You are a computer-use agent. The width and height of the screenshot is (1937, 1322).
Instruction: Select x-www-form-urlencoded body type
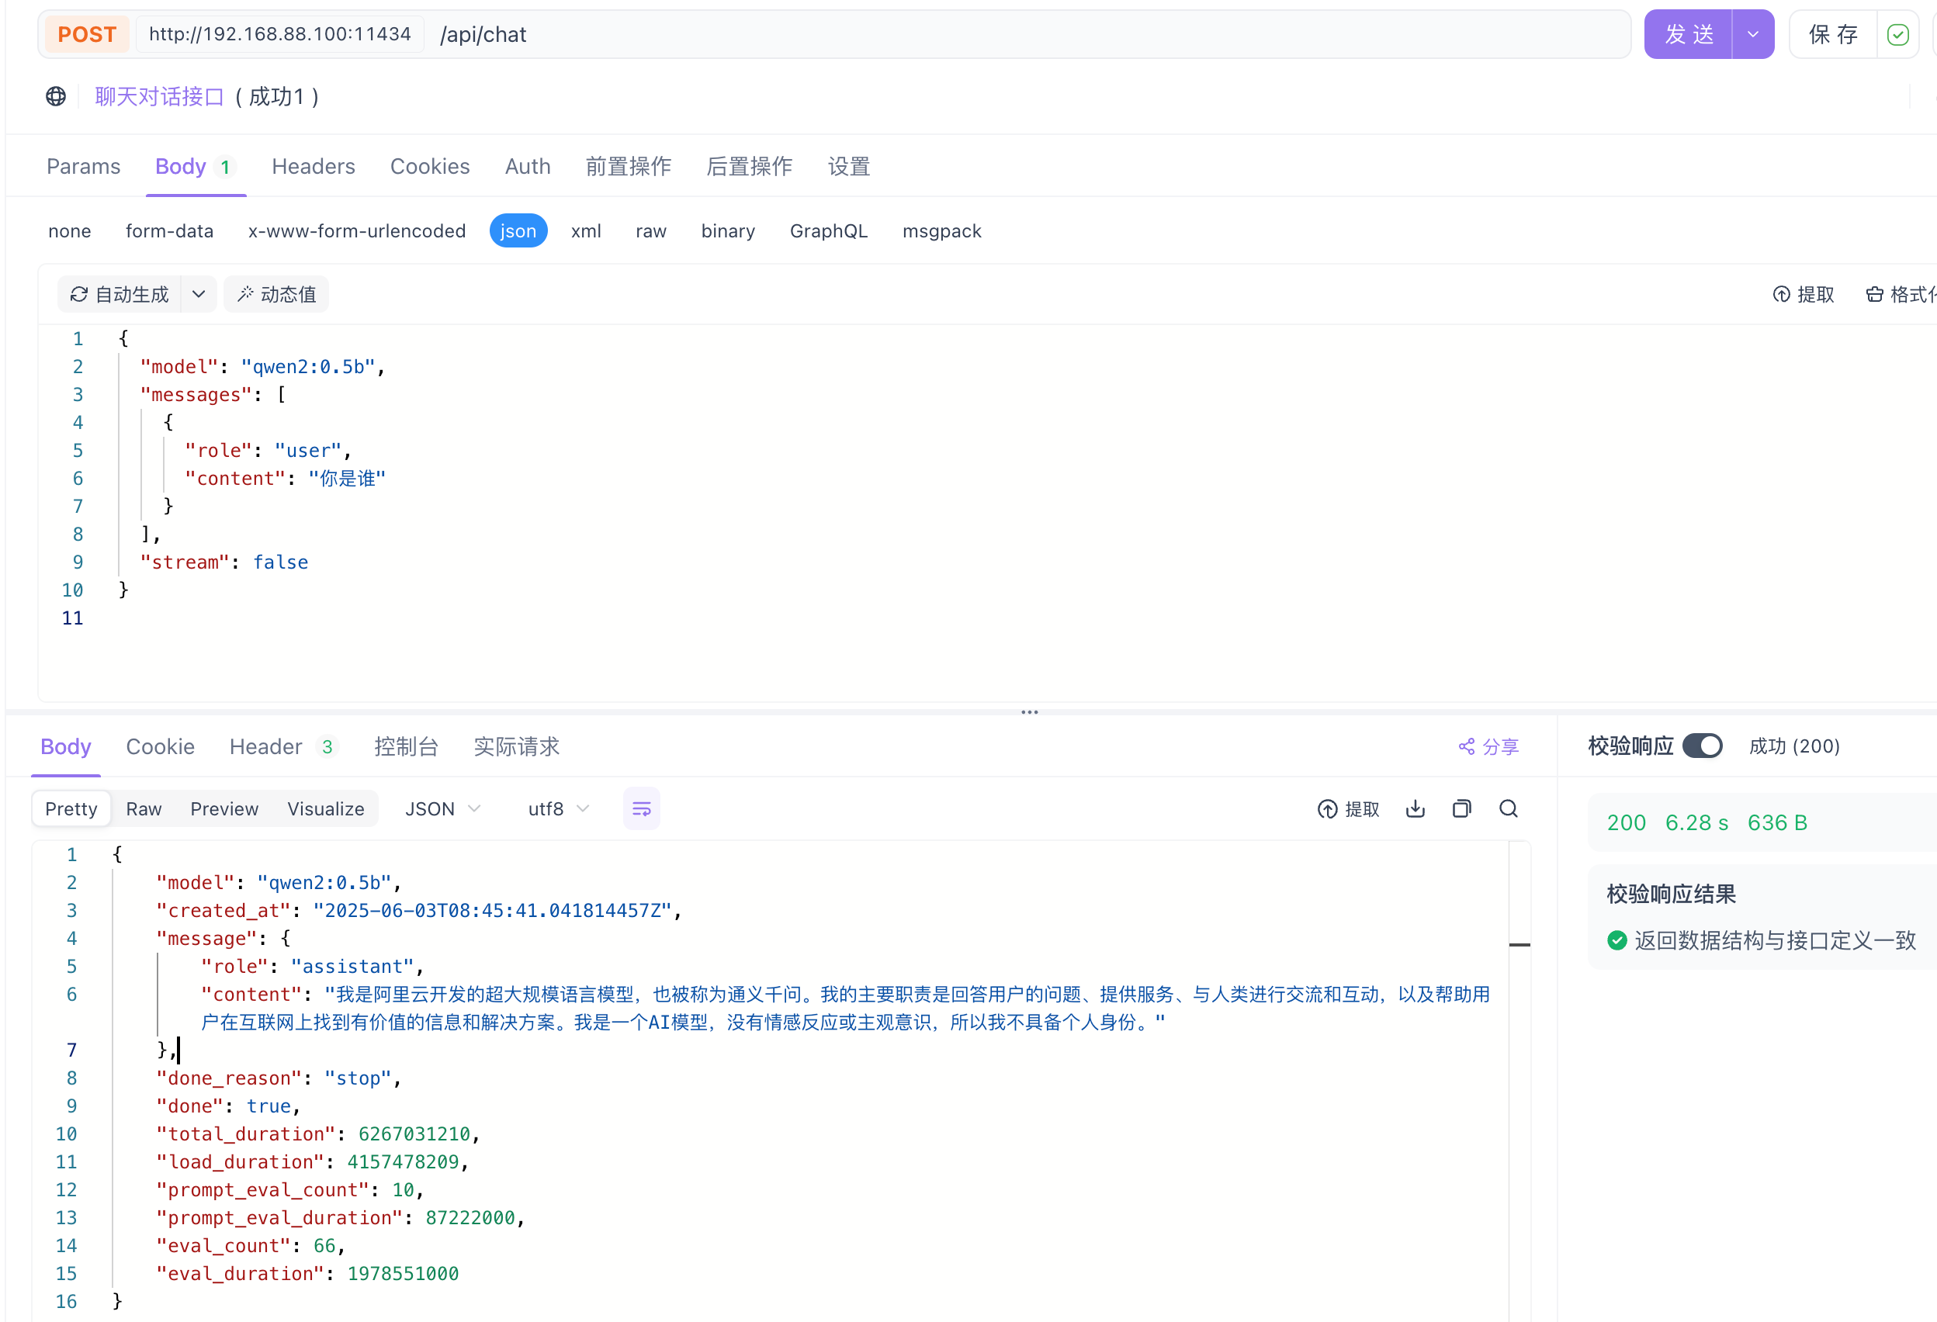357,230
